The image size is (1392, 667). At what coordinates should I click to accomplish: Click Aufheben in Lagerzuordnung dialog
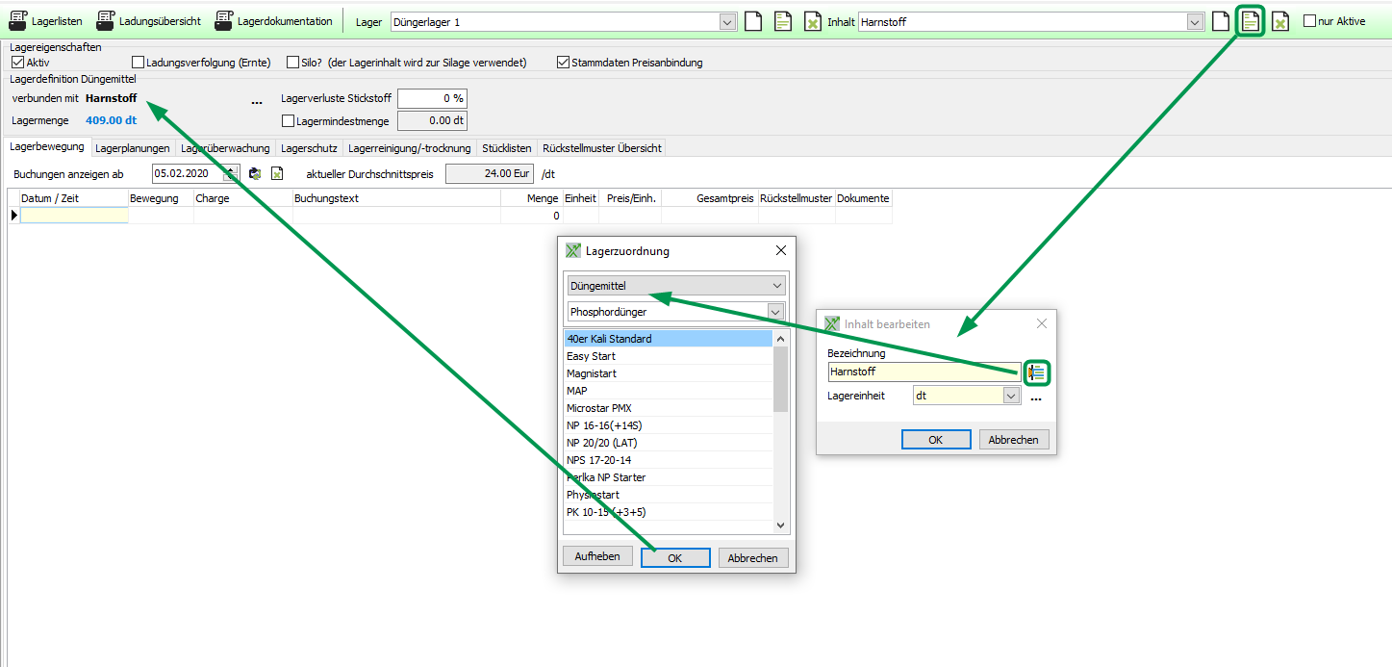coord(597,556)
